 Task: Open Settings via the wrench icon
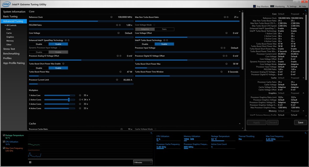pyautogui.click(x=288, y=6)
